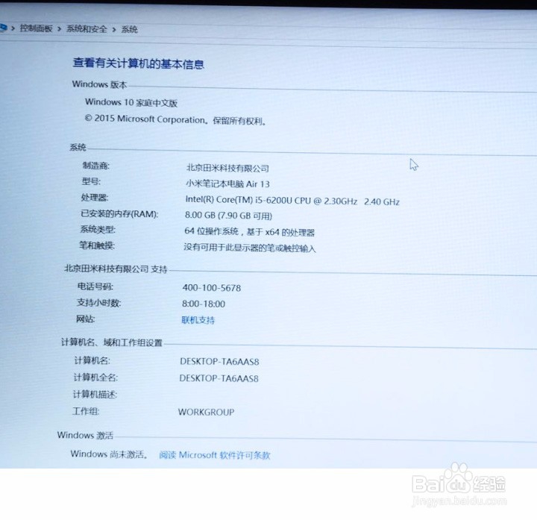Click the 计算机名、域和工作组设置 section header
537x520 pixels.
tap(112, 342)
